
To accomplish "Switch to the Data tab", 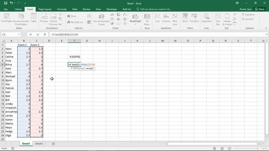I will [75, 9].
